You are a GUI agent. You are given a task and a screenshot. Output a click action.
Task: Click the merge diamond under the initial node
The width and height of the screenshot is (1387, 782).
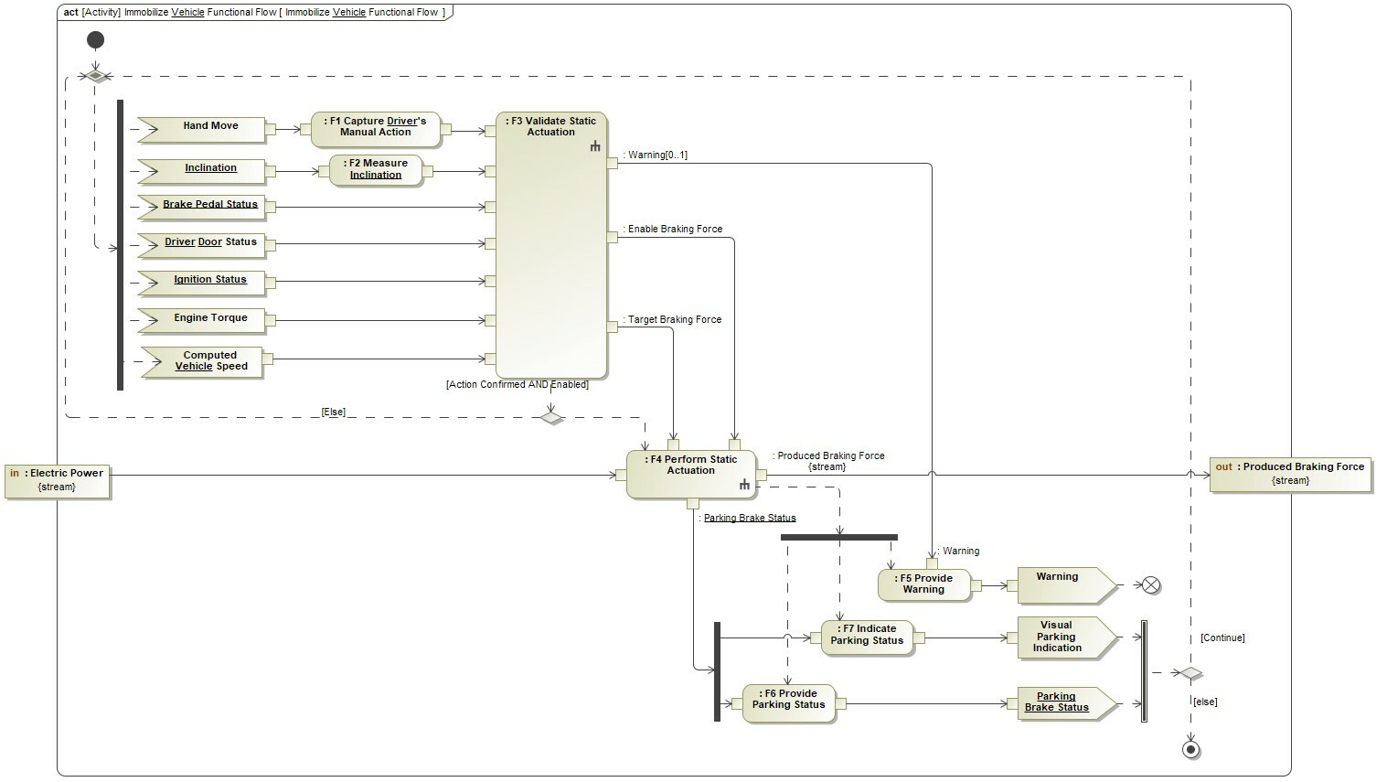click(95, 77)
